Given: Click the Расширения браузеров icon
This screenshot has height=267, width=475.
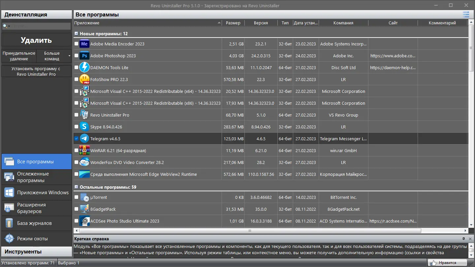Looking at the screenshot, I should 9,208.
